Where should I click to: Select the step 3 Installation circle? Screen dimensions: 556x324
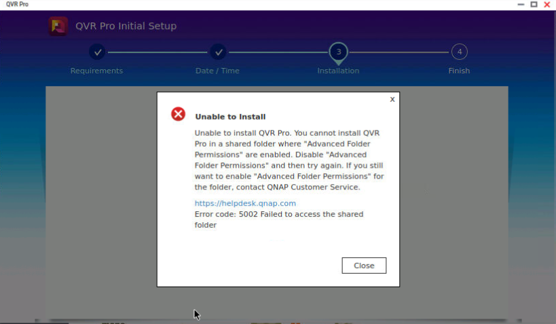tap(338, 52)
